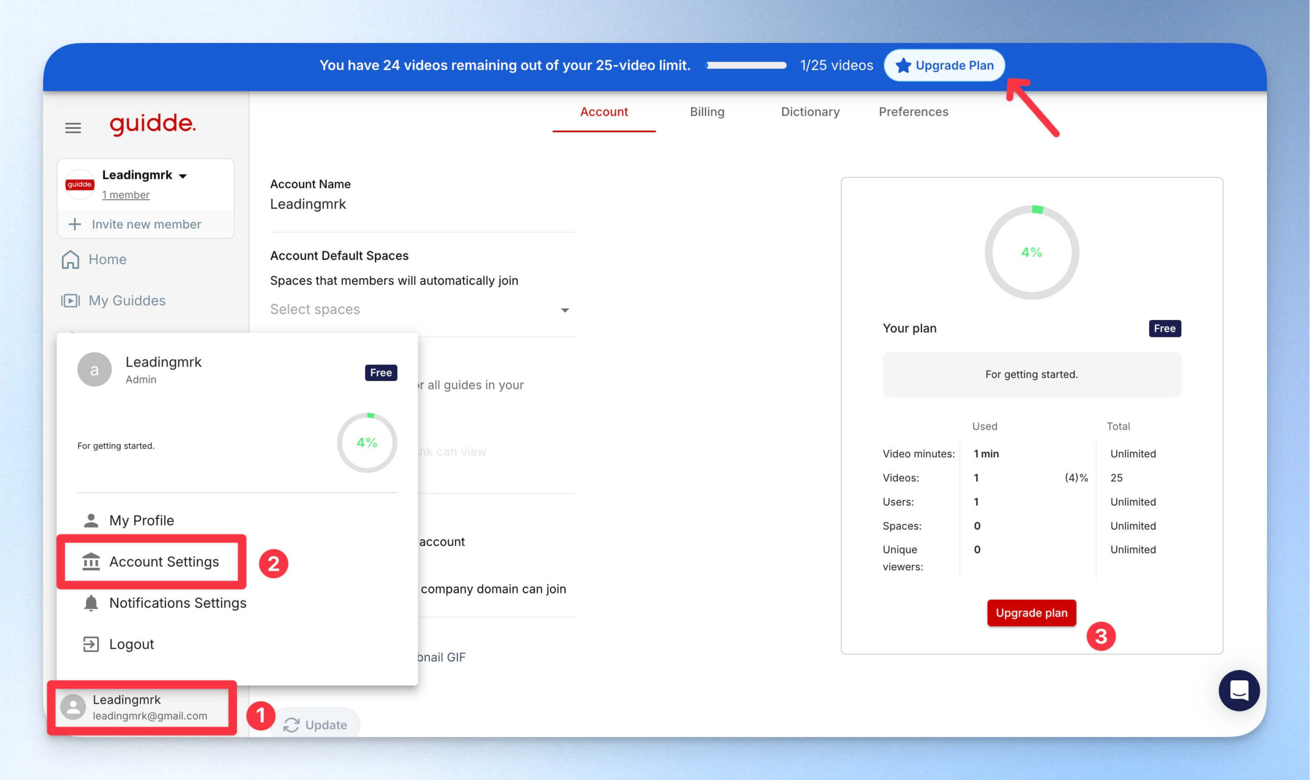Screen dimensions: 1310x780
Task: Click Upgrade Plan in top banner
Action: pos(944,65)
